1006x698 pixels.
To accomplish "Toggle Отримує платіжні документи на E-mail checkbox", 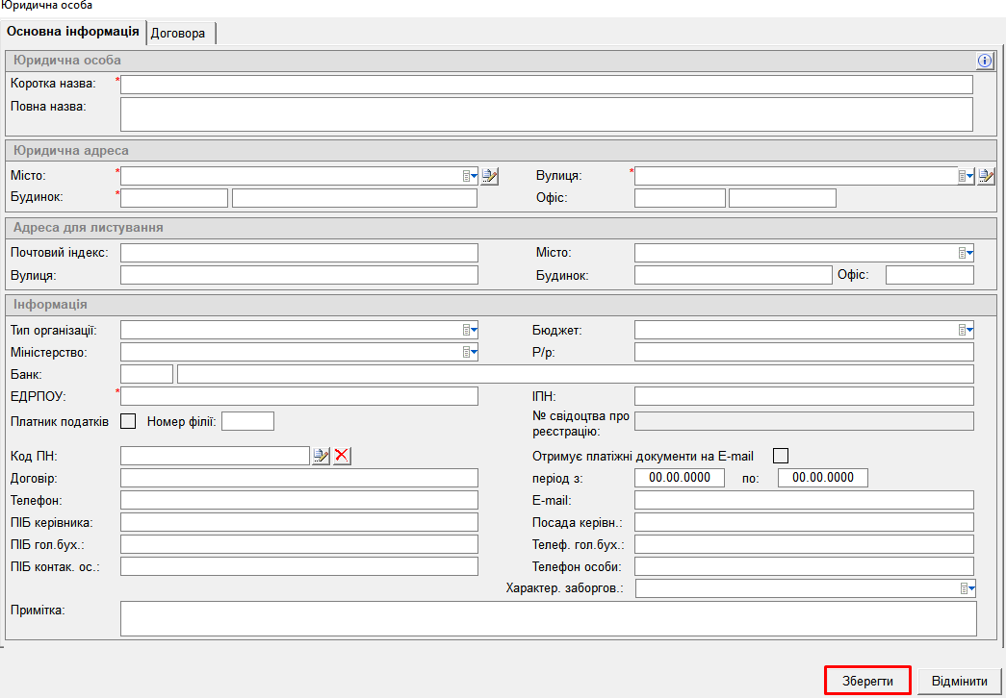I will (781, 456).
